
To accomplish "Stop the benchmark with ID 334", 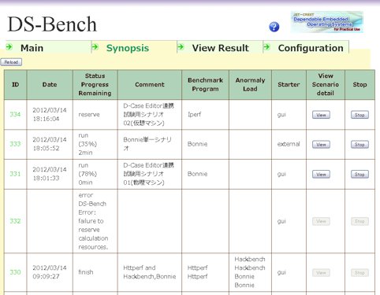I will point(360,115).
